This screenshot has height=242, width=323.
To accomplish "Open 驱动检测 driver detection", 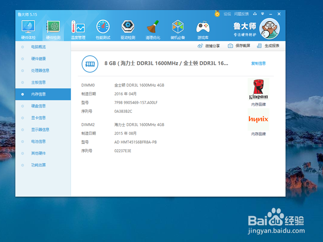I will point(128,29).
